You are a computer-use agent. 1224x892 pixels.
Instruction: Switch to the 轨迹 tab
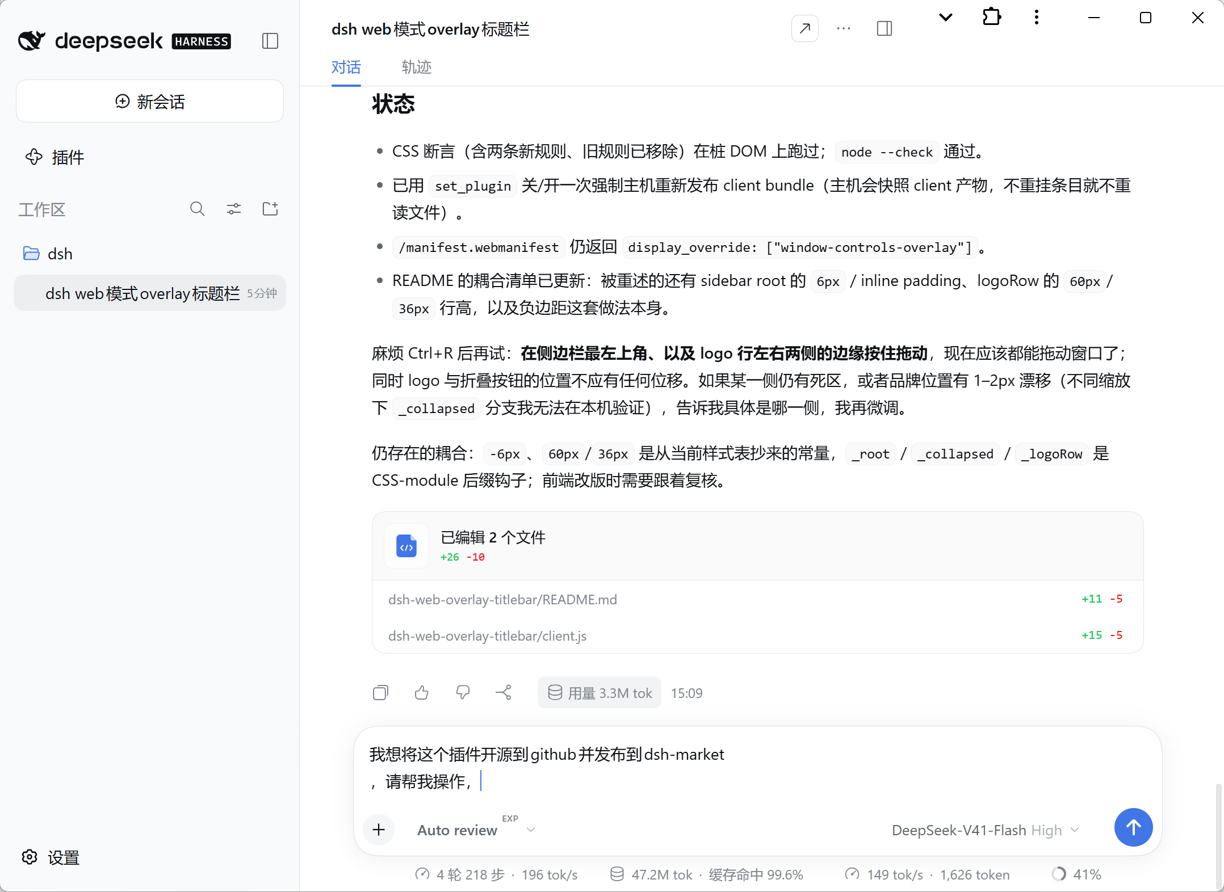[417, 68]
